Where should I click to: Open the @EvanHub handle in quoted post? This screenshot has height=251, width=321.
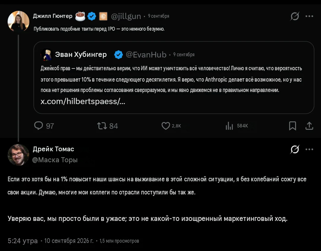pos(146,54)
